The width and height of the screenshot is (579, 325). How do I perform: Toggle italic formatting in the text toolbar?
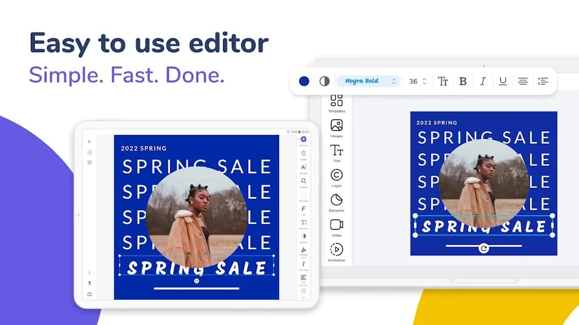click(483, 81)
